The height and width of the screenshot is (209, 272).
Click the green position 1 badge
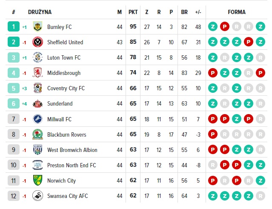coord(14,26)
